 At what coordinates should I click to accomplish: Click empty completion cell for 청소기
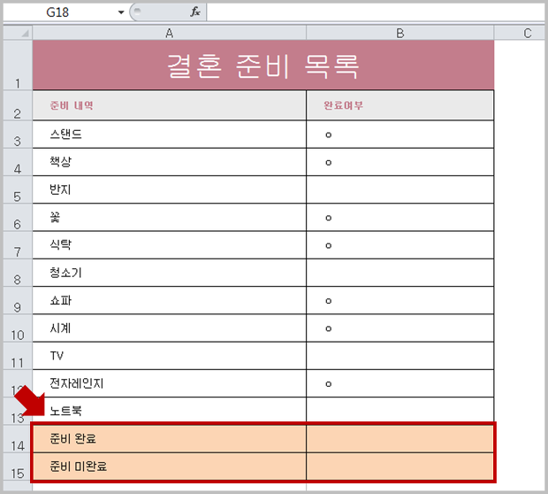400,273
